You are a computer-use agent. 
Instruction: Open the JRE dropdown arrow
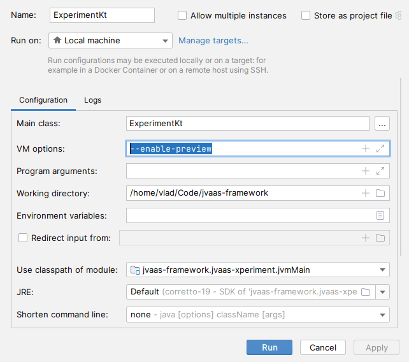pos(383,292)
